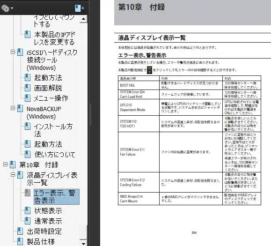The width and height of the screenshot is (271, 246).
Task: Click the bookmark icon beside インストール方法
Action: tap(28, 126)
